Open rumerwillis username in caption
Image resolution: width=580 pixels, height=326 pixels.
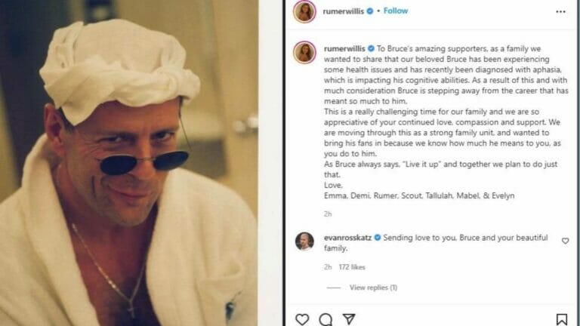point(344,49)
